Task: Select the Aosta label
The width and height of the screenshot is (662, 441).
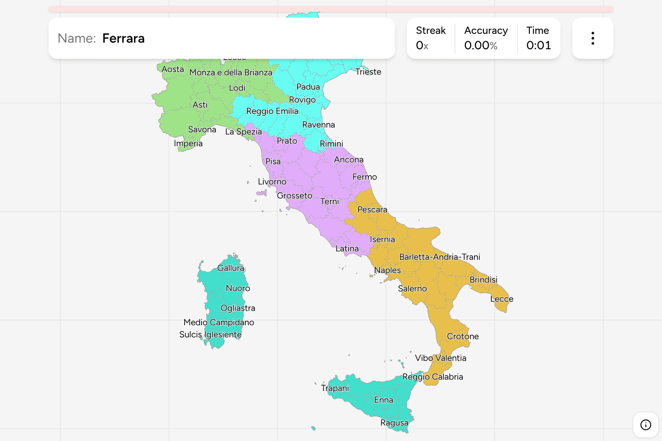Action: point(172,69)
